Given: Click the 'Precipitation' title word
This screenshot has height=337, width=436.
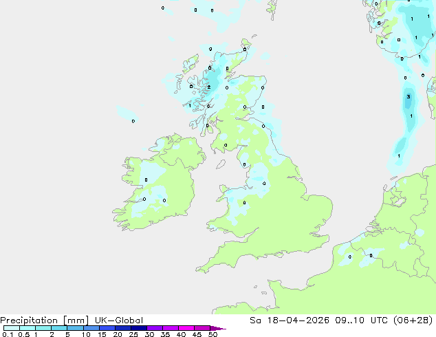Looking at the screenshot, I should [29, 320].
